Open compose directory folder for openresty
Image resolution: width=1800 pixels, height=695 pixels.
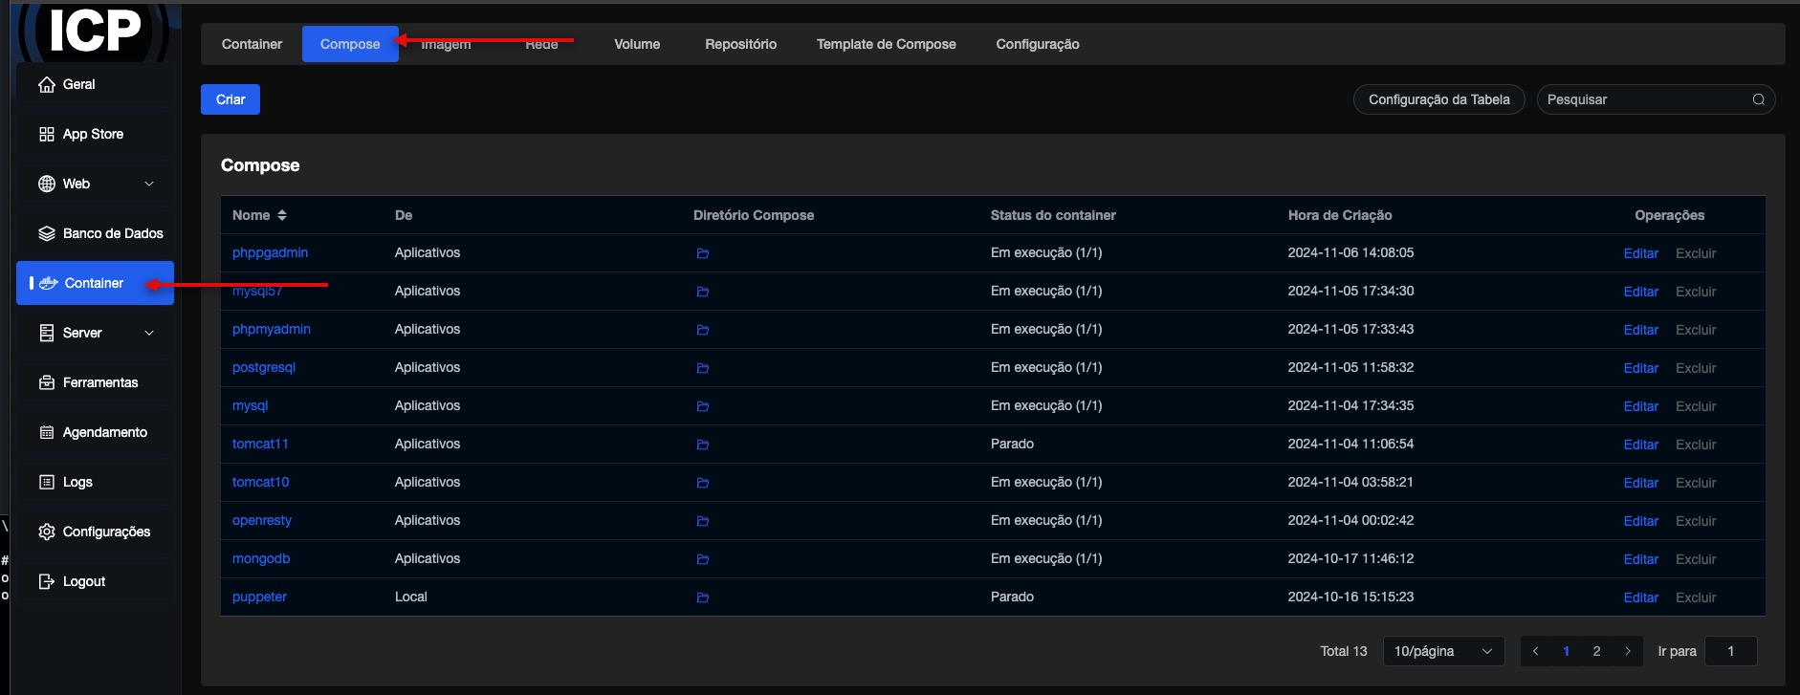(x=702, y=521)
